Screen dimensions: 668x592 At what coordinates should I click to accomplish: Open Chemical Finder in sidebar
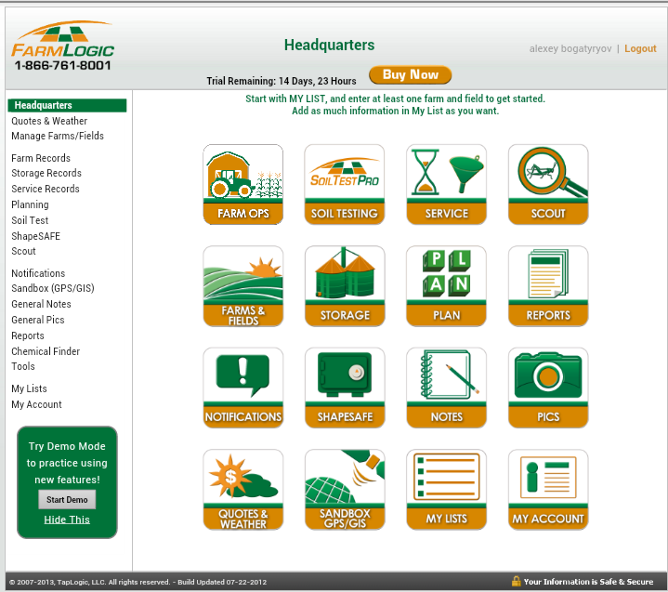click(46, 351)
